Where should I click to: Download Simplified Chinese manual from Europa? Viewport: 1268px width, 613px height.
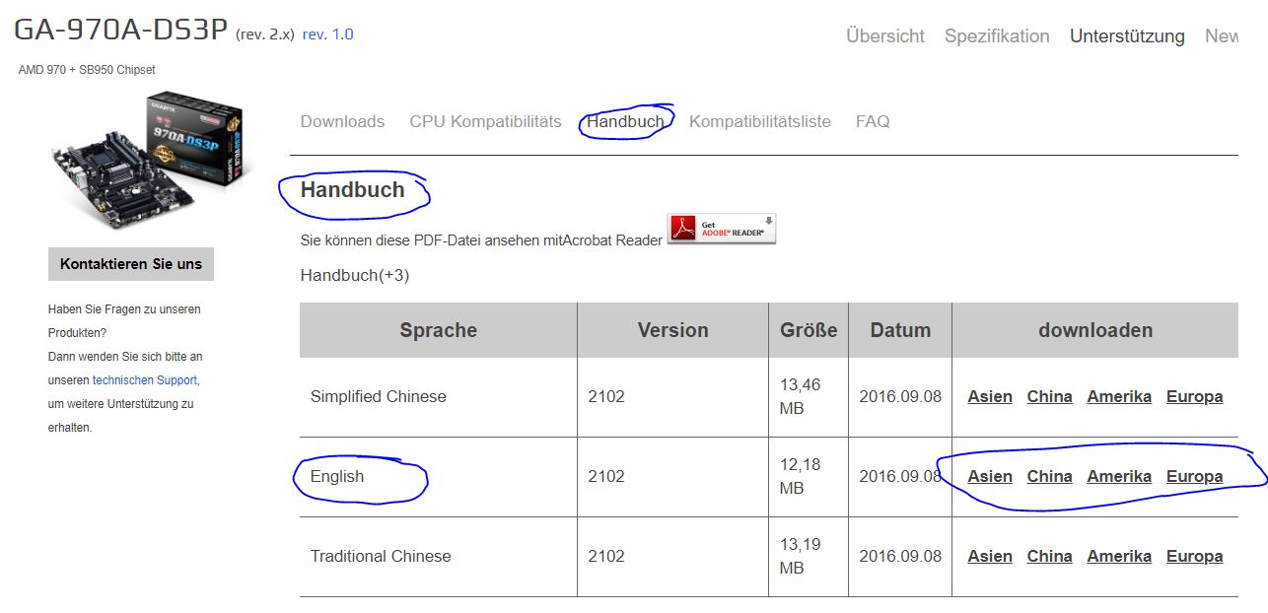[1194, 396]
